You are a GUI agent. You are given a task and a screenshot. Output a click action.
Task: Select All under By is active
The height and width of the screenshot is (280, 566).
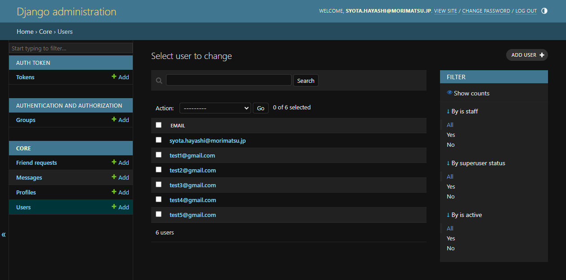pos(450,228)
